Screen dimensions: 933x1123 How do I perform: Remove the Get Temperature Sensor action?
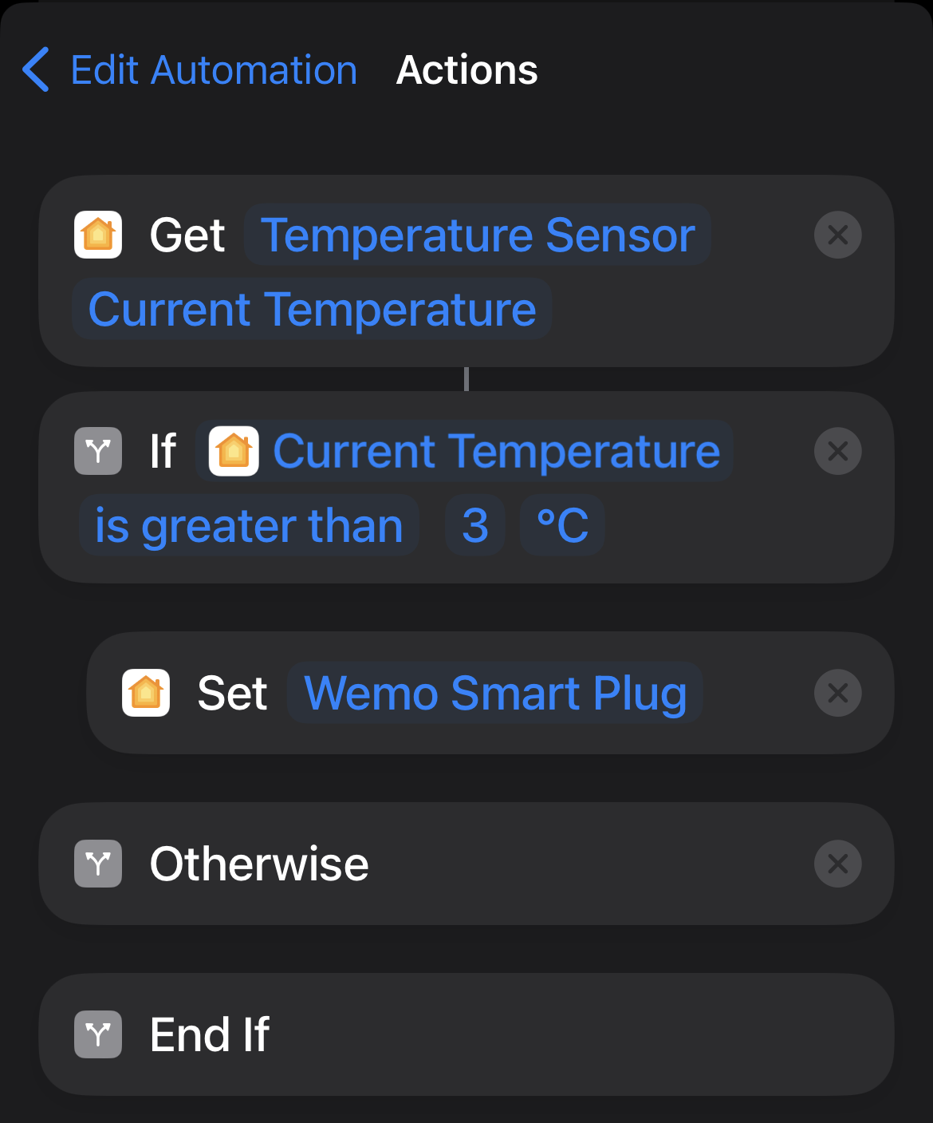pos(837,235)
